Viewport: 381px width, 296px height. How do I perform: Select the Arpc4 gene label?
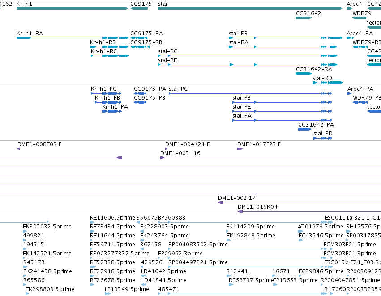click(x=354, y=4)
